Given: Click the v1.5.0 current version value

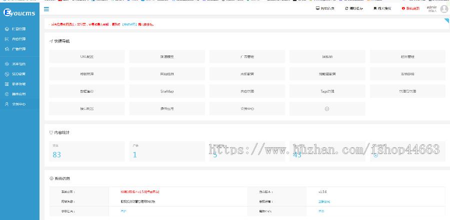Looking at the screenshot, I should (322, 192).
